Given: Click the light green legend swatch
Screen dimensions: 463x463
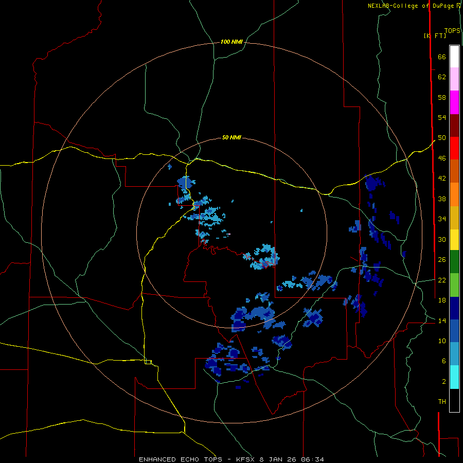Looking at the screenshot, I should coord(454,285).
